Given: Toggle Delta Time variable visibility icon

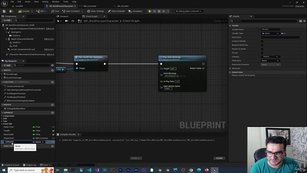Looking at the screenshot, I should tap(53, 127).
